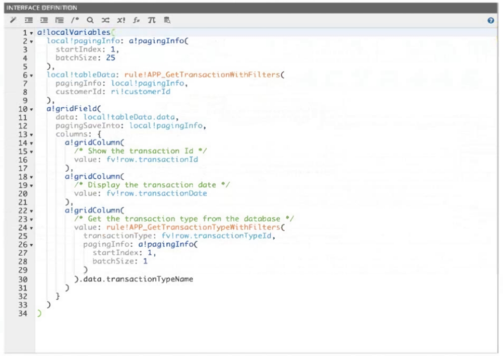The image size is (503, 356).
Task: Fold the columns list at line 13
Action: pyautogui.click(x=32, y=134)
